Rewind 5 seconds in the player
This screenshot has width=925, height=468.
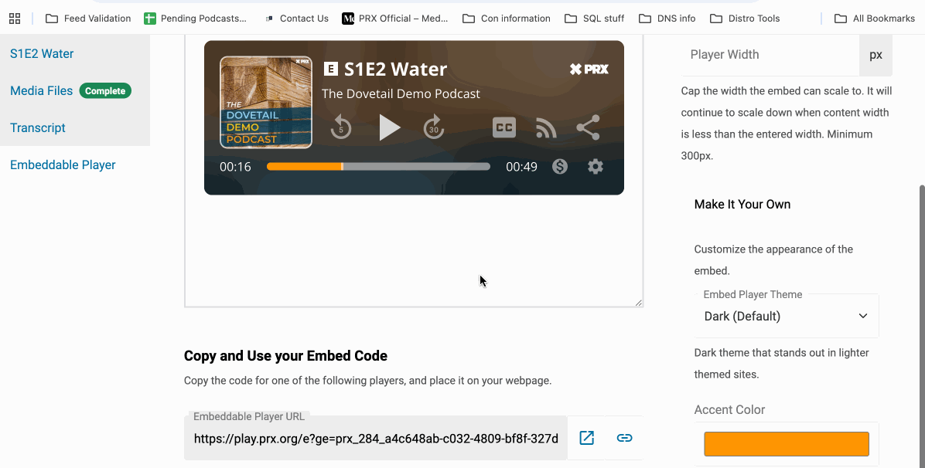pos(341,127)
